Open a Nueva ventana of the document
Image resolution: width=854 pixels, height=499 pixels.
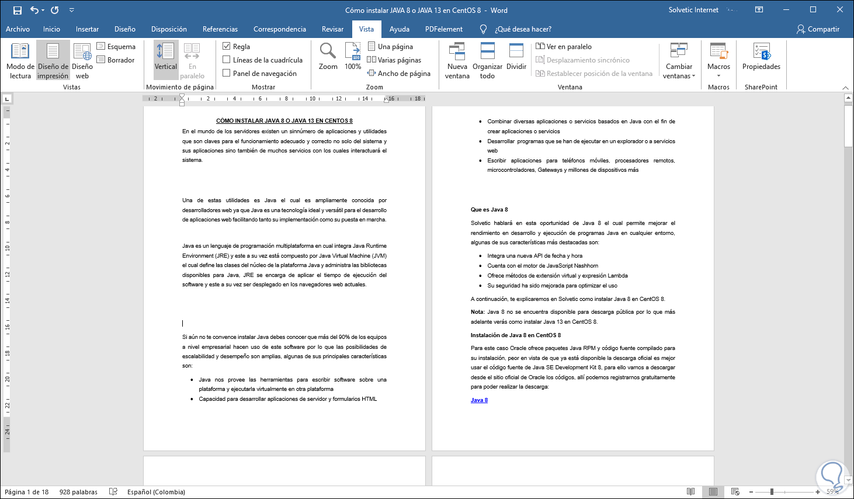(457, 61)
